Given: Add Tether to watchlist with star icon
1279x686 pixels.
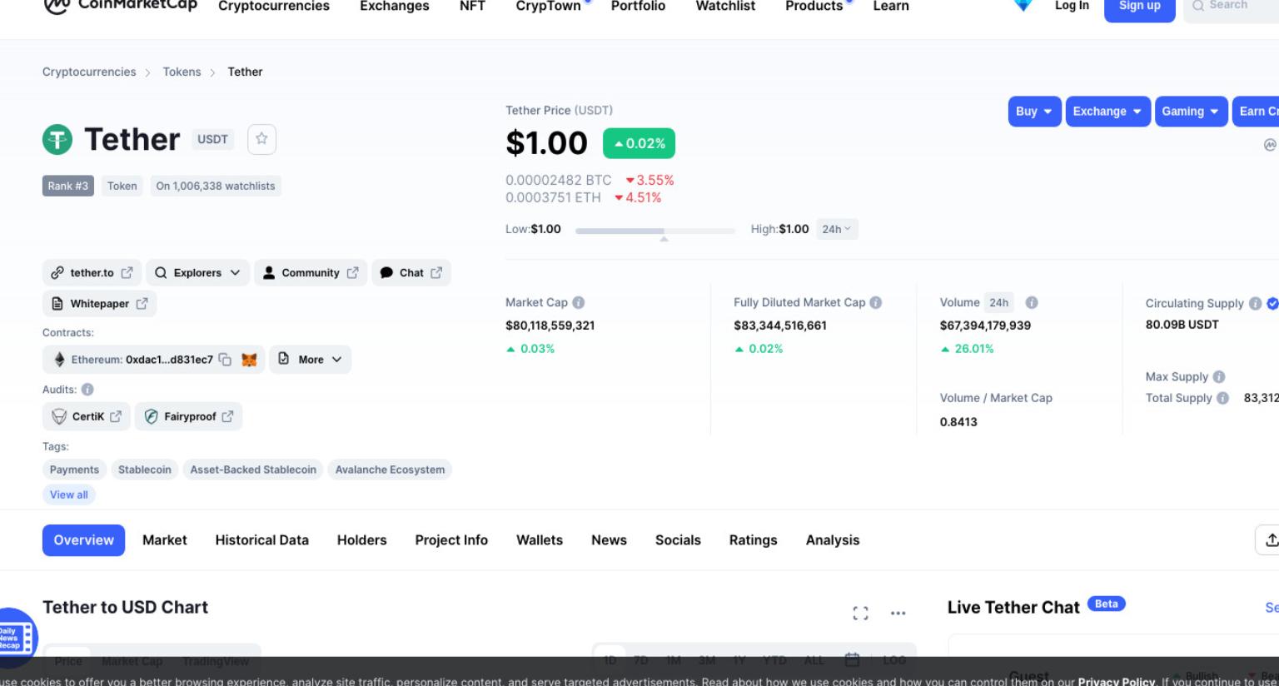Looking at the screenshot, I should 261,139.
